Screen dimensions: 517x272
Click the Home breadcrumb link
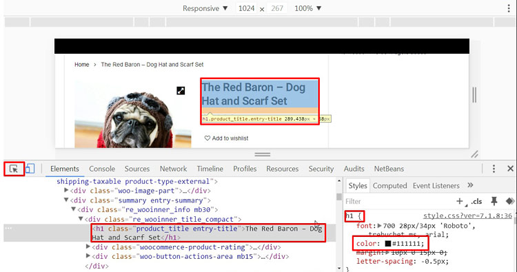click(82, 65)
